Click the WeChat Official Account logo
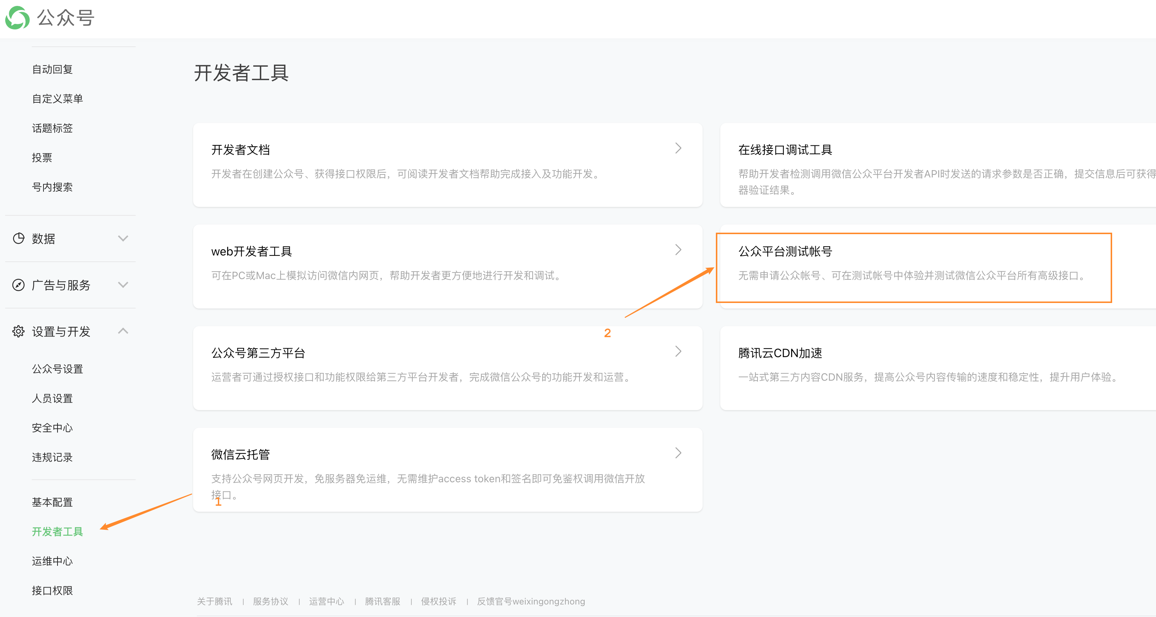1156x617 pixels. [17, 18]
